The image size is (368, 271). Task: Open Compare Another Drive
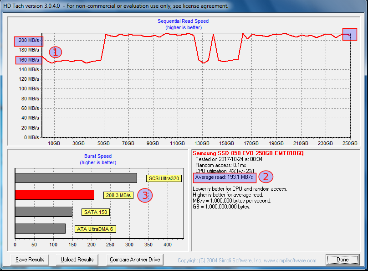(135, 260)
